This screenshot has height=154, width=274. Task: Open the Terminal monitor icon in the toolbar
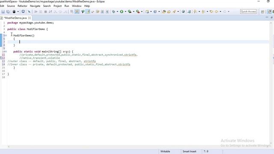(23, 12)
